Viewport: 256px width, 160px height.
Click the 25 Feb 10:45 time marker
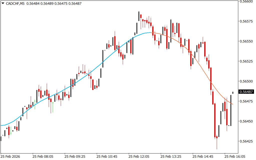point(107,156)
